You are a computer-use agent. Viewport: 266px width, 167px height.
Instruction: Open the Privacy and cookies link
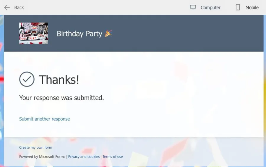click(x=84, y=157)
